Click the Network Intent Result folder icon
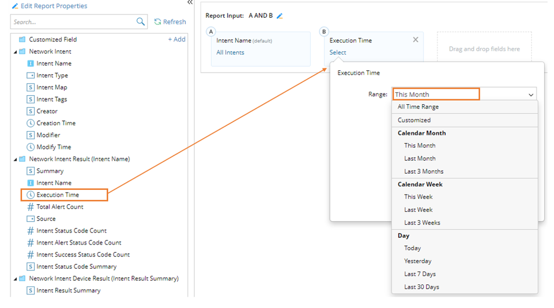554x308 pixels. 22,159
